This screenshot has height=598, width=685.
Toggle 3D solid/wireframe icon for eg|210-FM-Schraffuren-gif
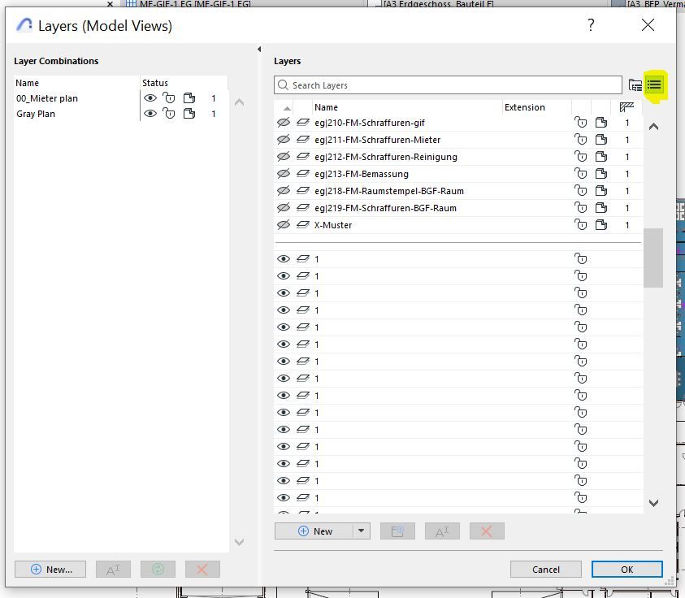[x=601, y=123]
